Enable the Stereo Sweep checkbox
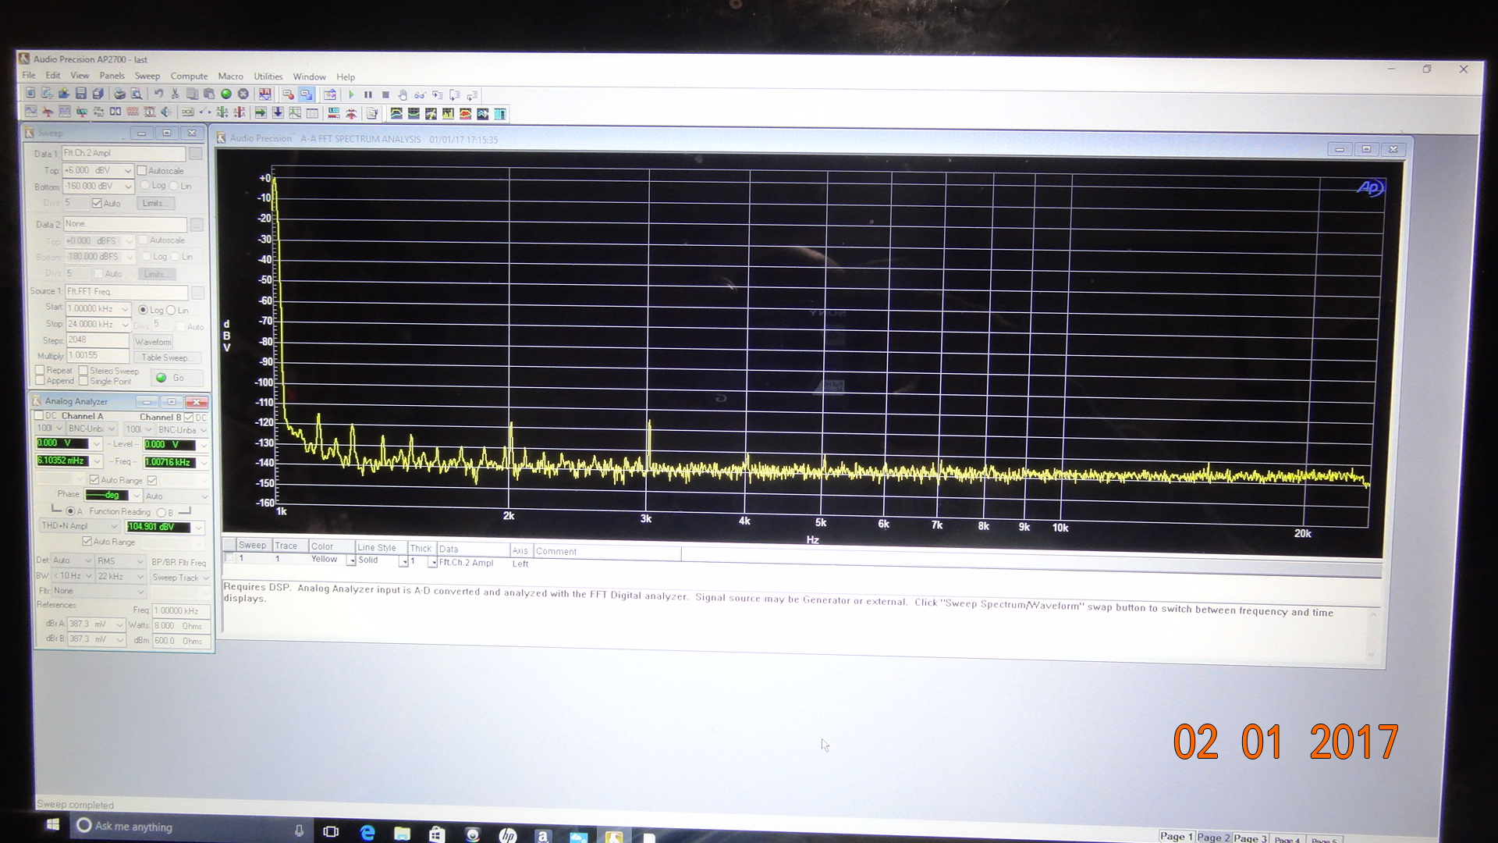This screenshot has width=1498, height=843. click(83, 370)
